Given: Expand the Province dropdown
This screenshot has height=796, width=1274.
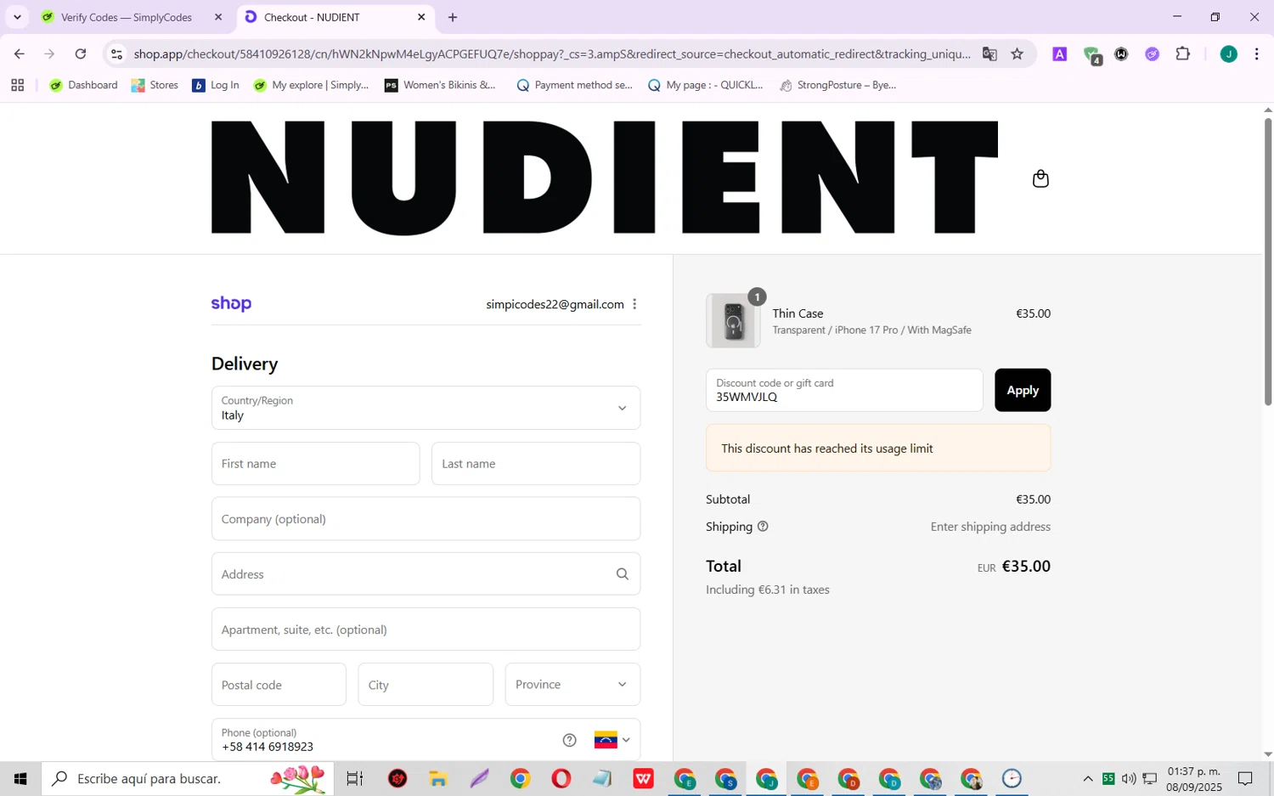Looking at the screenshot, I should (x=572, y=685).
